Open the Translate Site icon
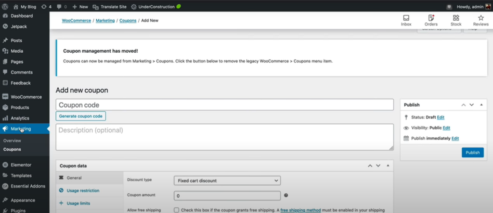Viewport: 493px width, 213px height. [x=96, y=7]
